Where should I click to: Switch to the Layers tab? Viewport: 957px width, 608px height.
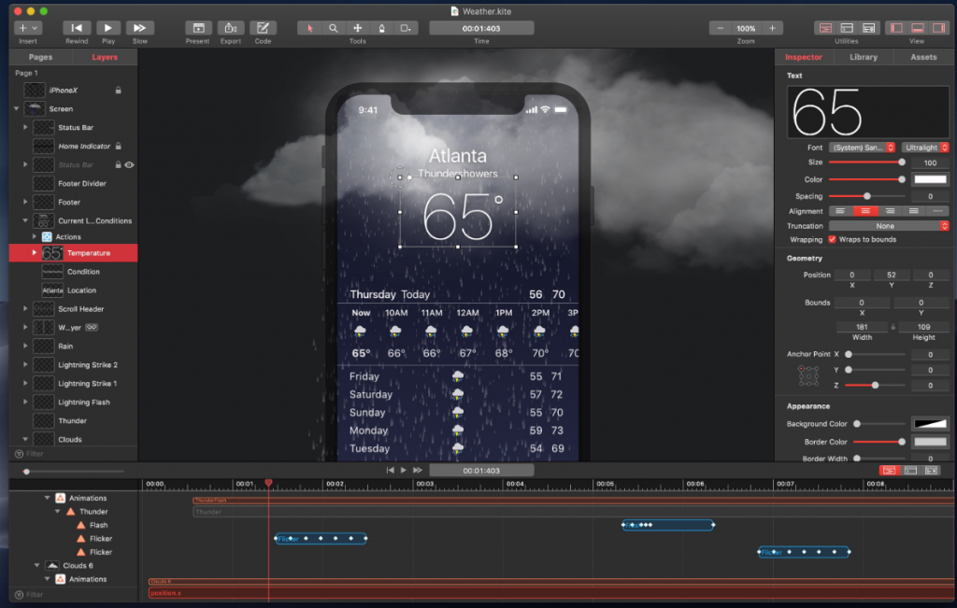tap(105, 57)
